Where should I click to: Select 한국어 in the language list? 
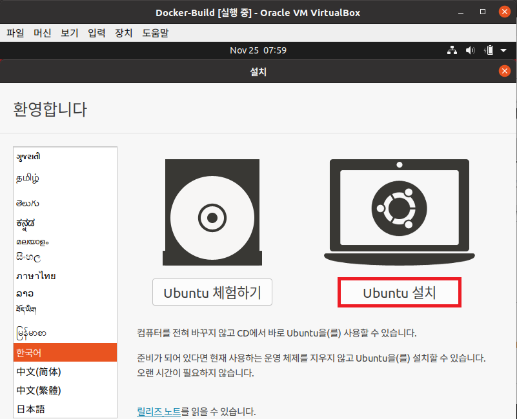[65, 353]
